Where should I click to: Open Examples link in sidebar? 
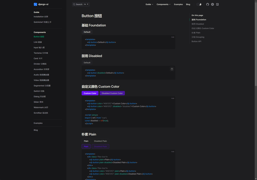(x=38, y=123)
